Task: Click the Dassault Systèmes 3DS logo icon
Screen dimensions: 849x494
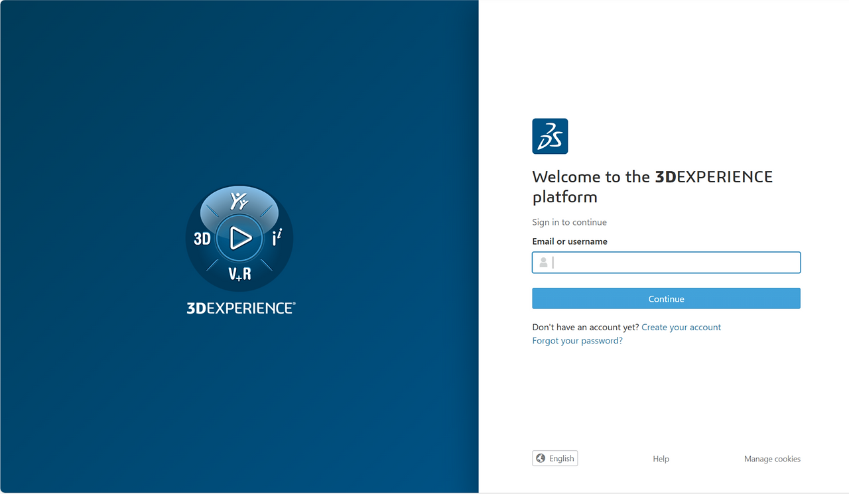Action: 550,136
